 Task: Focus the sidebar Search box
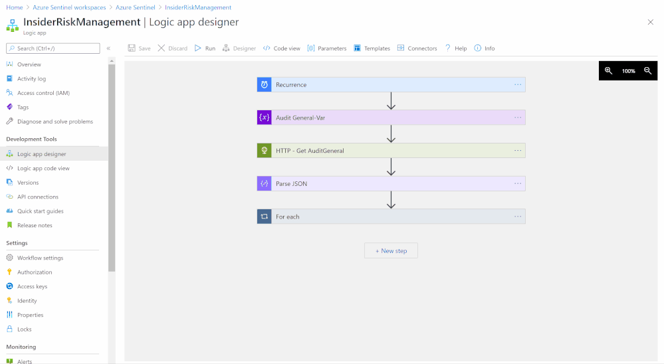tap(53, 48)
